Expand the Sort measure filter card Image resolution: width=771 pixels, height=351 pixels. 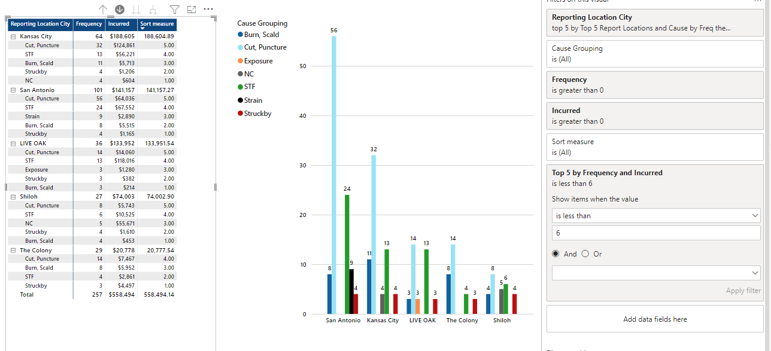pos(655,147)
